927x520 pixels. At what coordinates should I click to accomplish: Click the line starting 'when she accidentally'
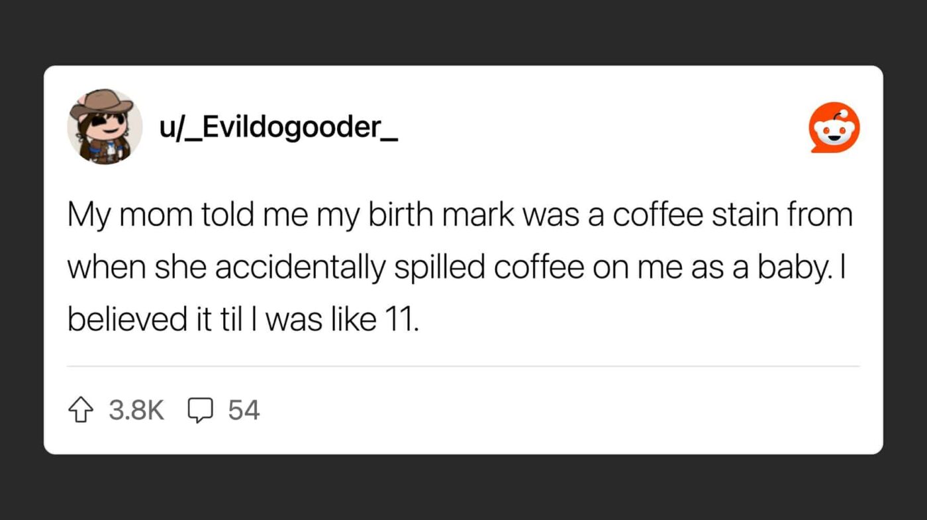click(x=458, y=269)
